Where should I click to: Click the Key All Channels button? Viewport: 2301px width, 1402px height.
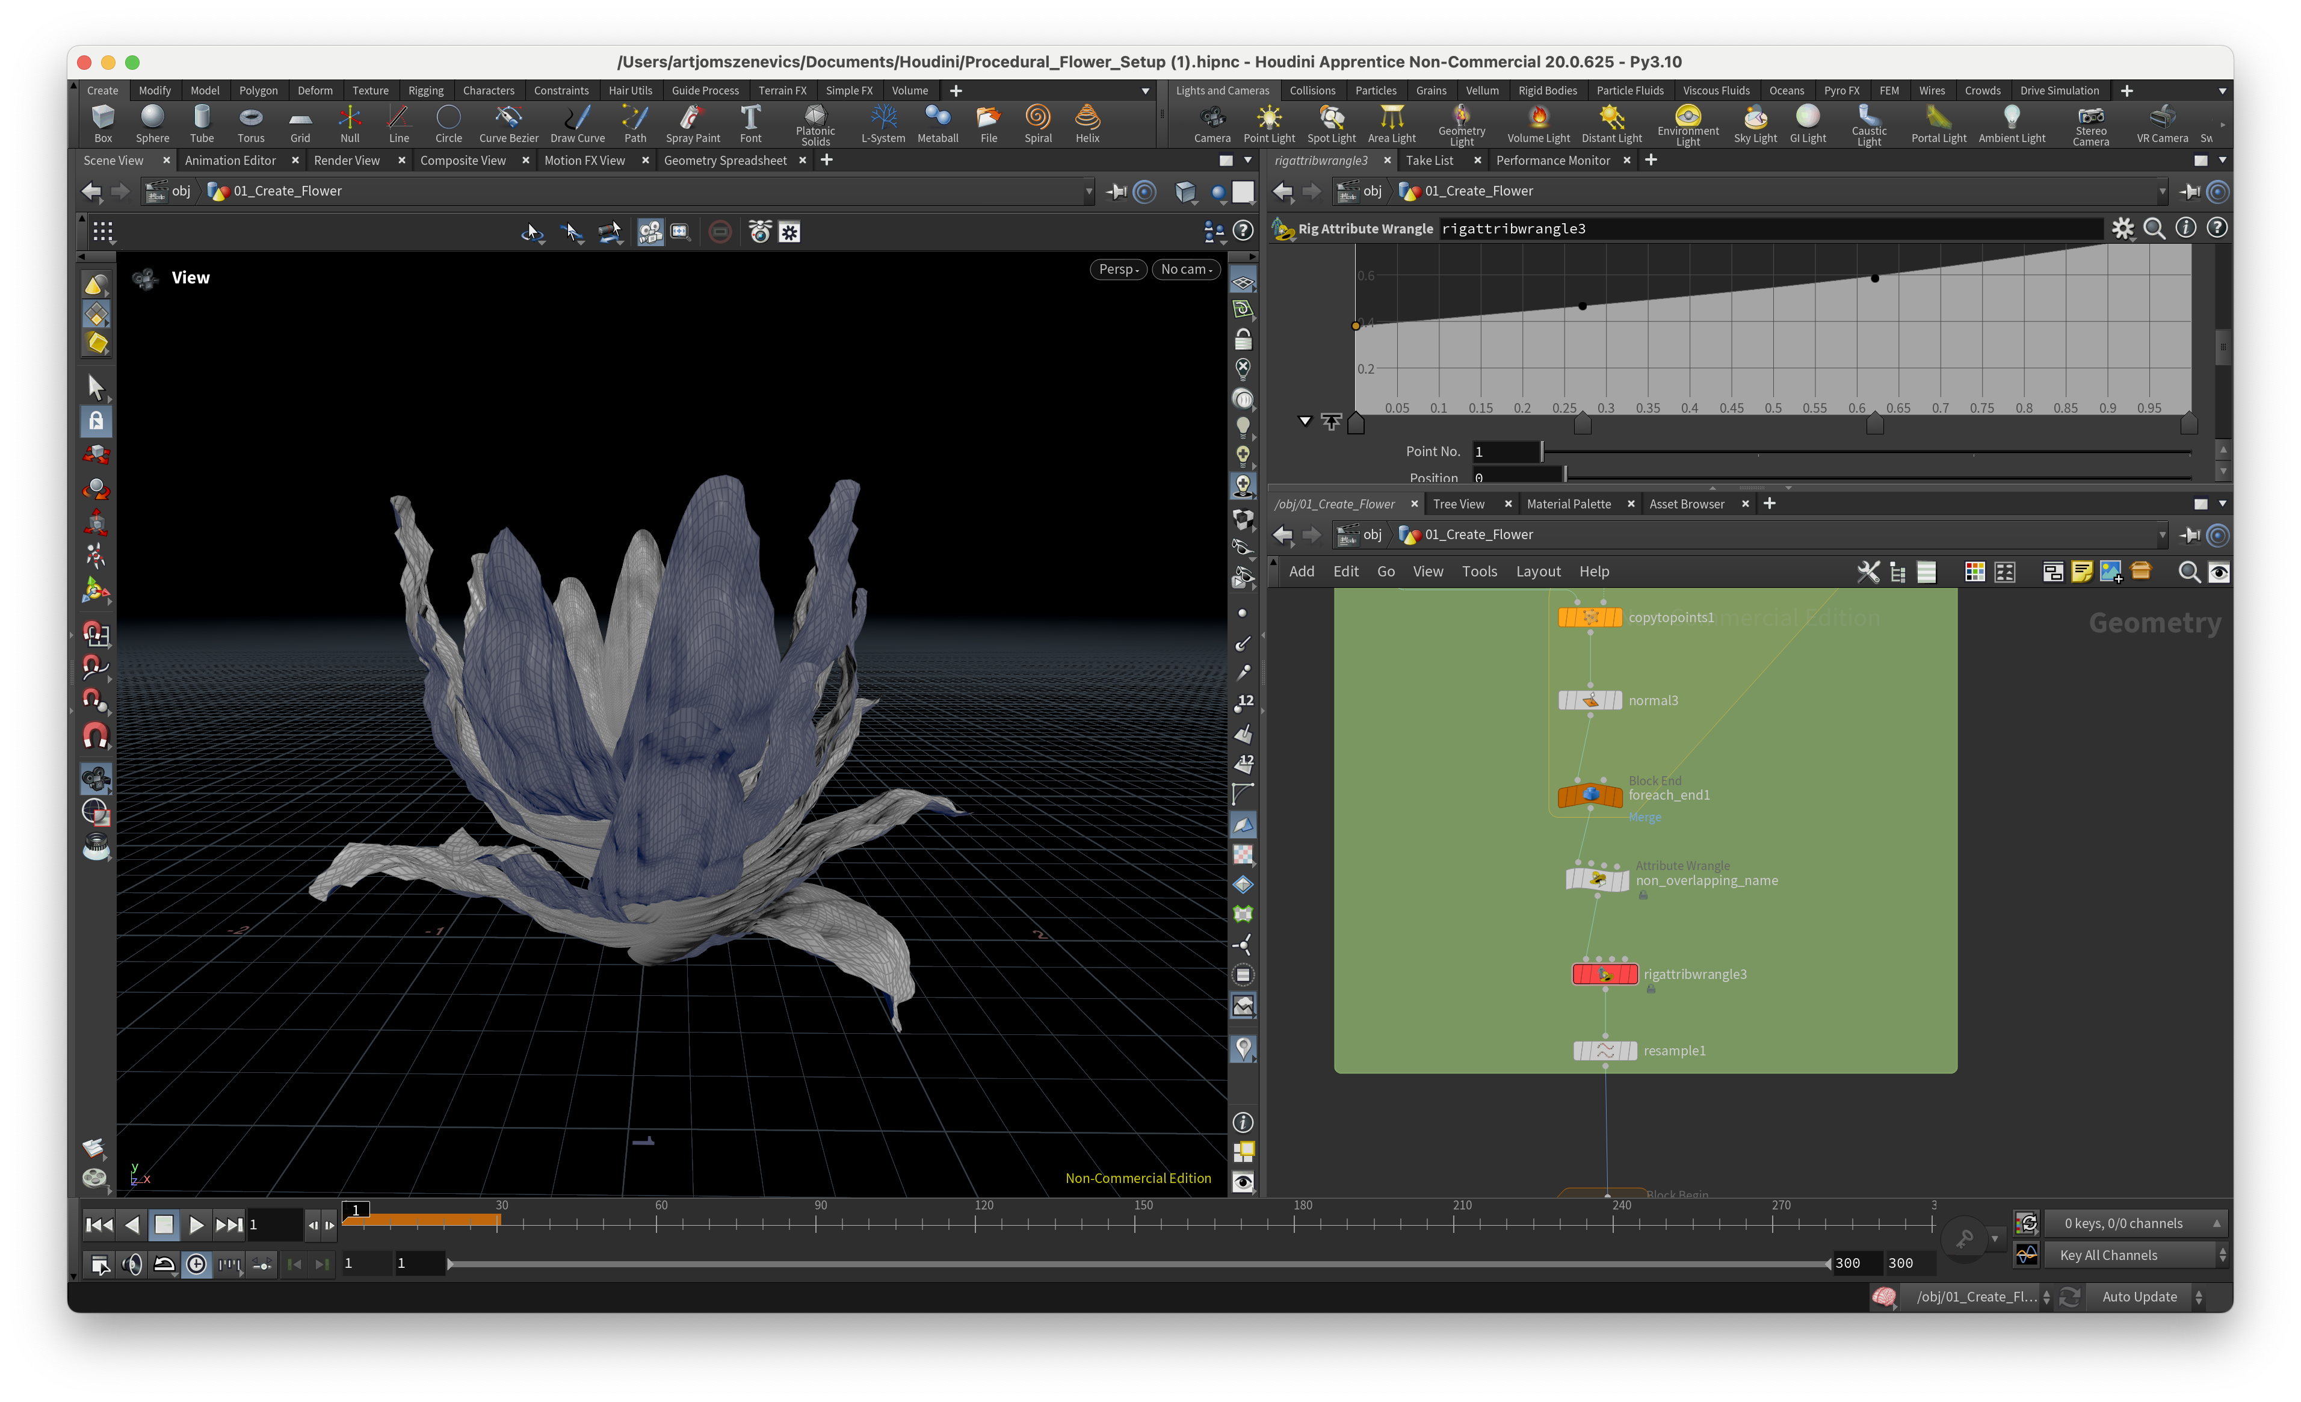(x=2108, y=1255)
